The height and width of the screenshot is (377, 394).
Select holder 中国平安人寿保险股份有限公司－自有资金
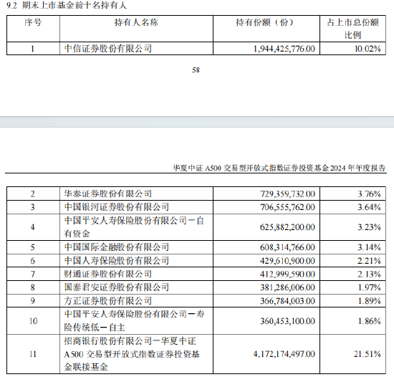pos(134,227)
